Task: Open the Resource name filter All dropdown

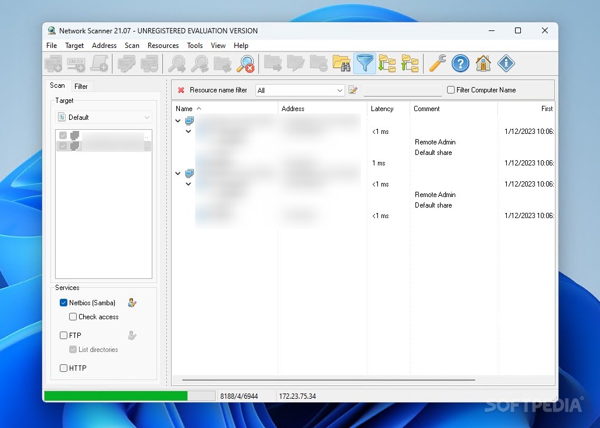Action: pyautogui.click(x=300, y=91)
